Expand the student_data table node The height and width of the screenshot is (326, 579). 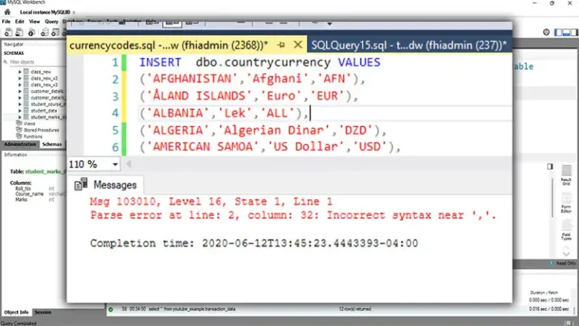point(20,110)
